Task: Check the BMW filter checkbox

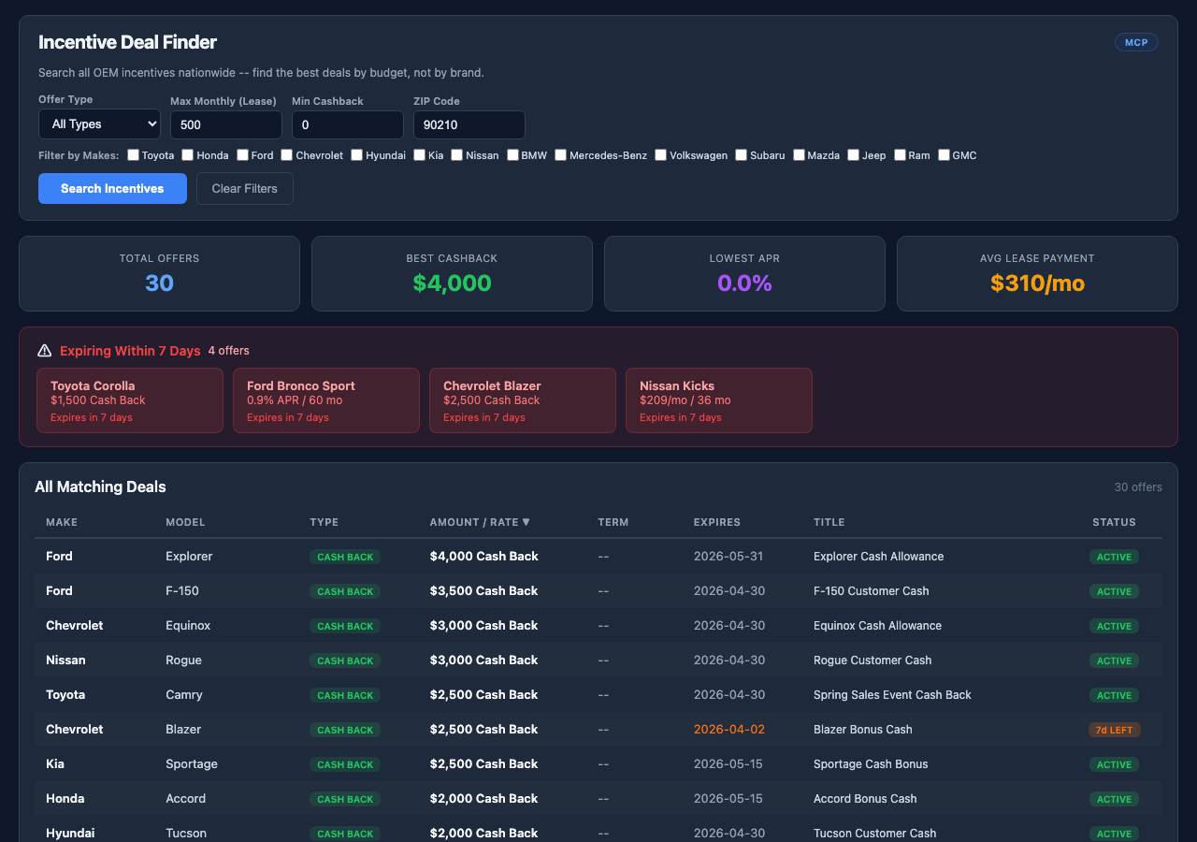Action: [512, 154]
